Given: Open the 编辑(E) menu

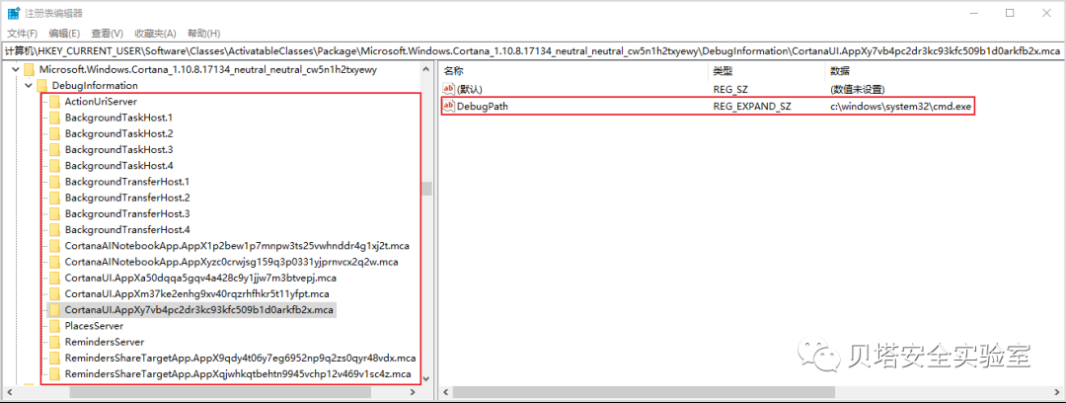Looking at the screenshot, I should (64, 34).
